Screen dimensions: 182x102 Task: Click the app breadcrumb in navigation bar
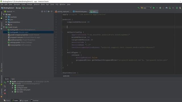pos(18,8)
